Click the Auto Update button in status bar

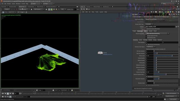coord(173,99)
